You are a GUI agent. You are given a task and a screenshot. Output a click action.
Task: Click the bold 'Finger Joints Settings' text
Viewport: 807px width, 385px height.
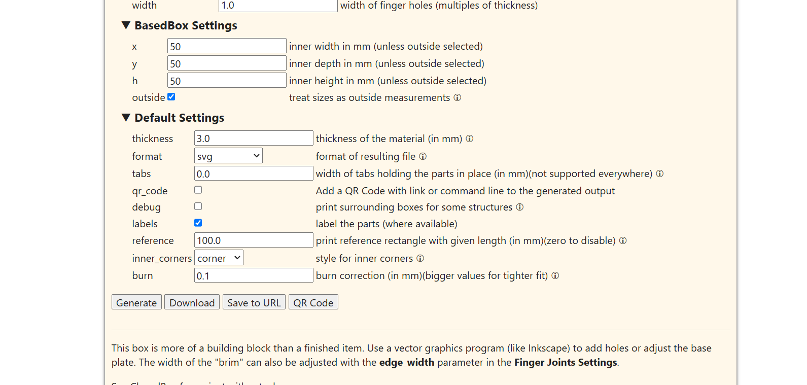click(x=566, y=362)
